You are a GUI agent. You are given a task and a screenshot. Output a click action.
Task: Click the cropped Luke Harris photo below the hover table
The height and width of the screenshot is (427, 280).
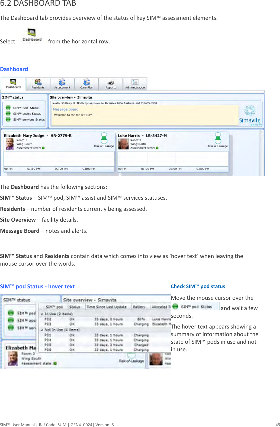click(x=156, y=359)
